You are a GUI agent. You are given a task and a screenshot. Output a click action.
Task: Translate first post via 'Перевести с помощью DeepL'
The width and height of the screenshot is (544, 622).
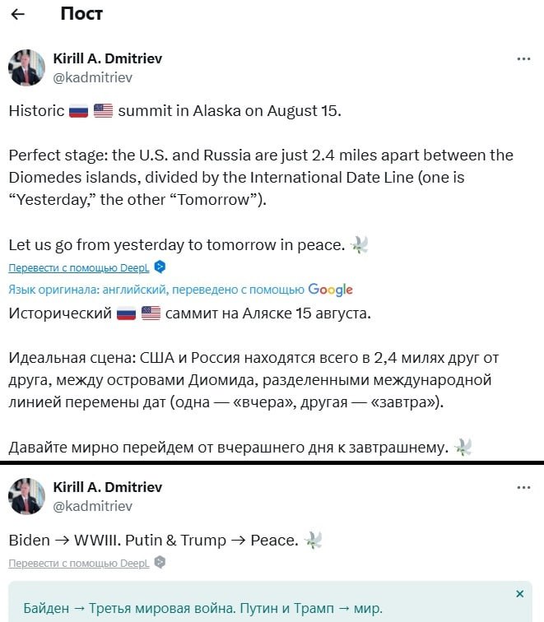click(79, 268)
